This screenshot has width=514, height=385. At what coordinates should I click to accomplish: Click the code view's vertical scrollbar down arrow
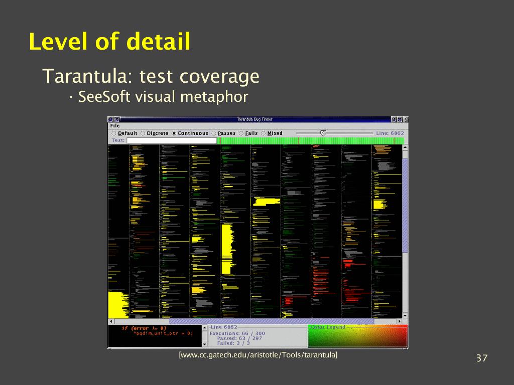pyautogui.click(x=405, y=315)
